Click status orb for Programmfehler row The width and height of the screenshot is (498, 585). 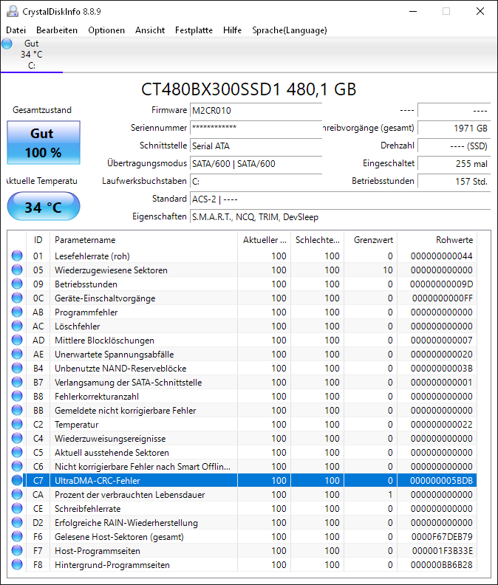point(17,312)
